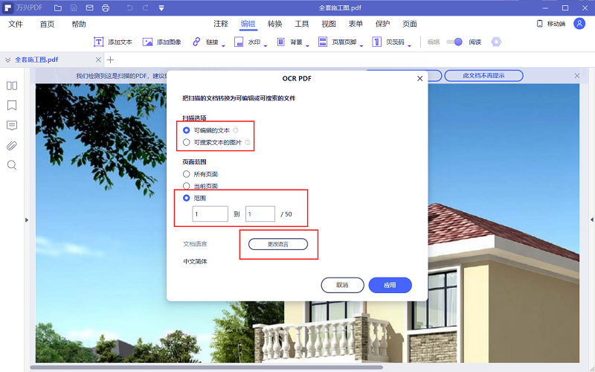This screenshot has width=595, height=372.
Task: Click the horizontal scrollbar at bottom
Action: (207, 367)
